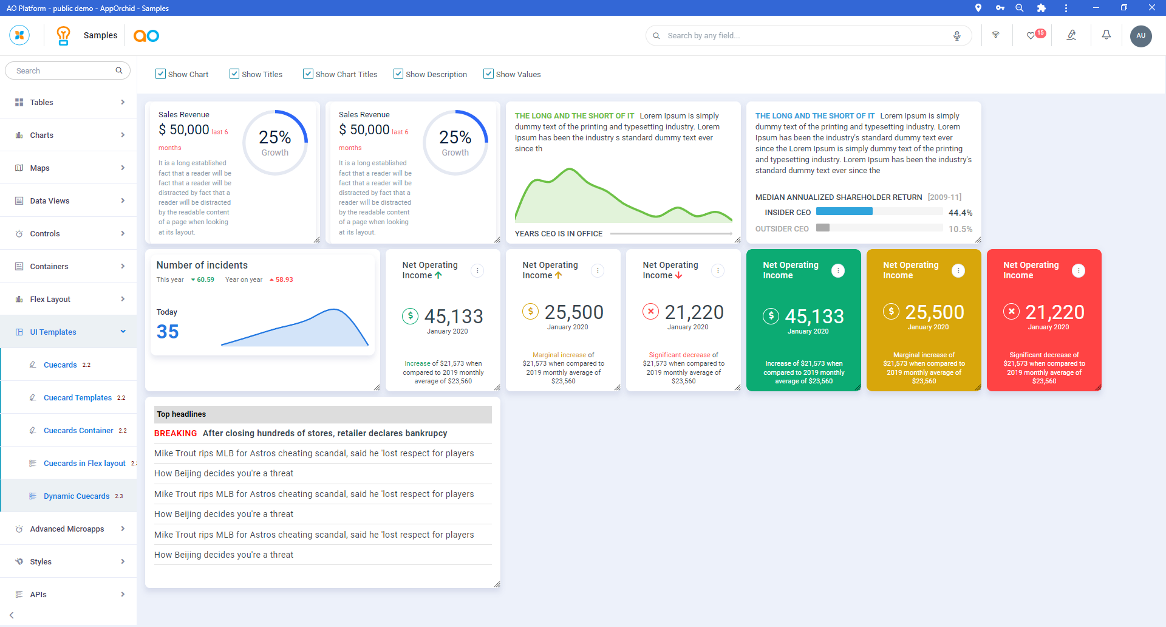
Task: Click the How Beijing decides headline
Action: (223, 473)
